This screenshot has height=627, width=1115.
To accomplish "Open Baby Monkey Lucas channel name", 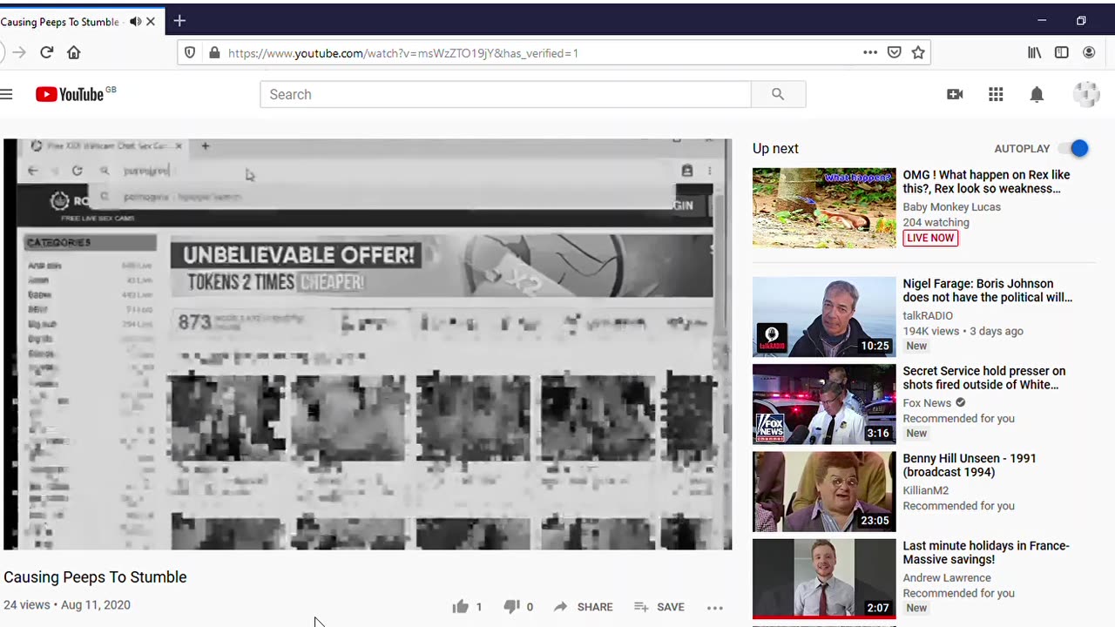I will [951, 207].
